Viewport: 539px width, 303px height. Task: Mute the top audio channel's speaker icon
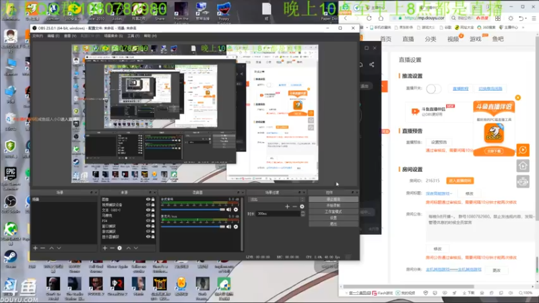click(x=228, y=209)
